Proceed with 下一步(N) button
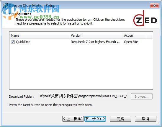162x127 pixels. pos(95,119)
